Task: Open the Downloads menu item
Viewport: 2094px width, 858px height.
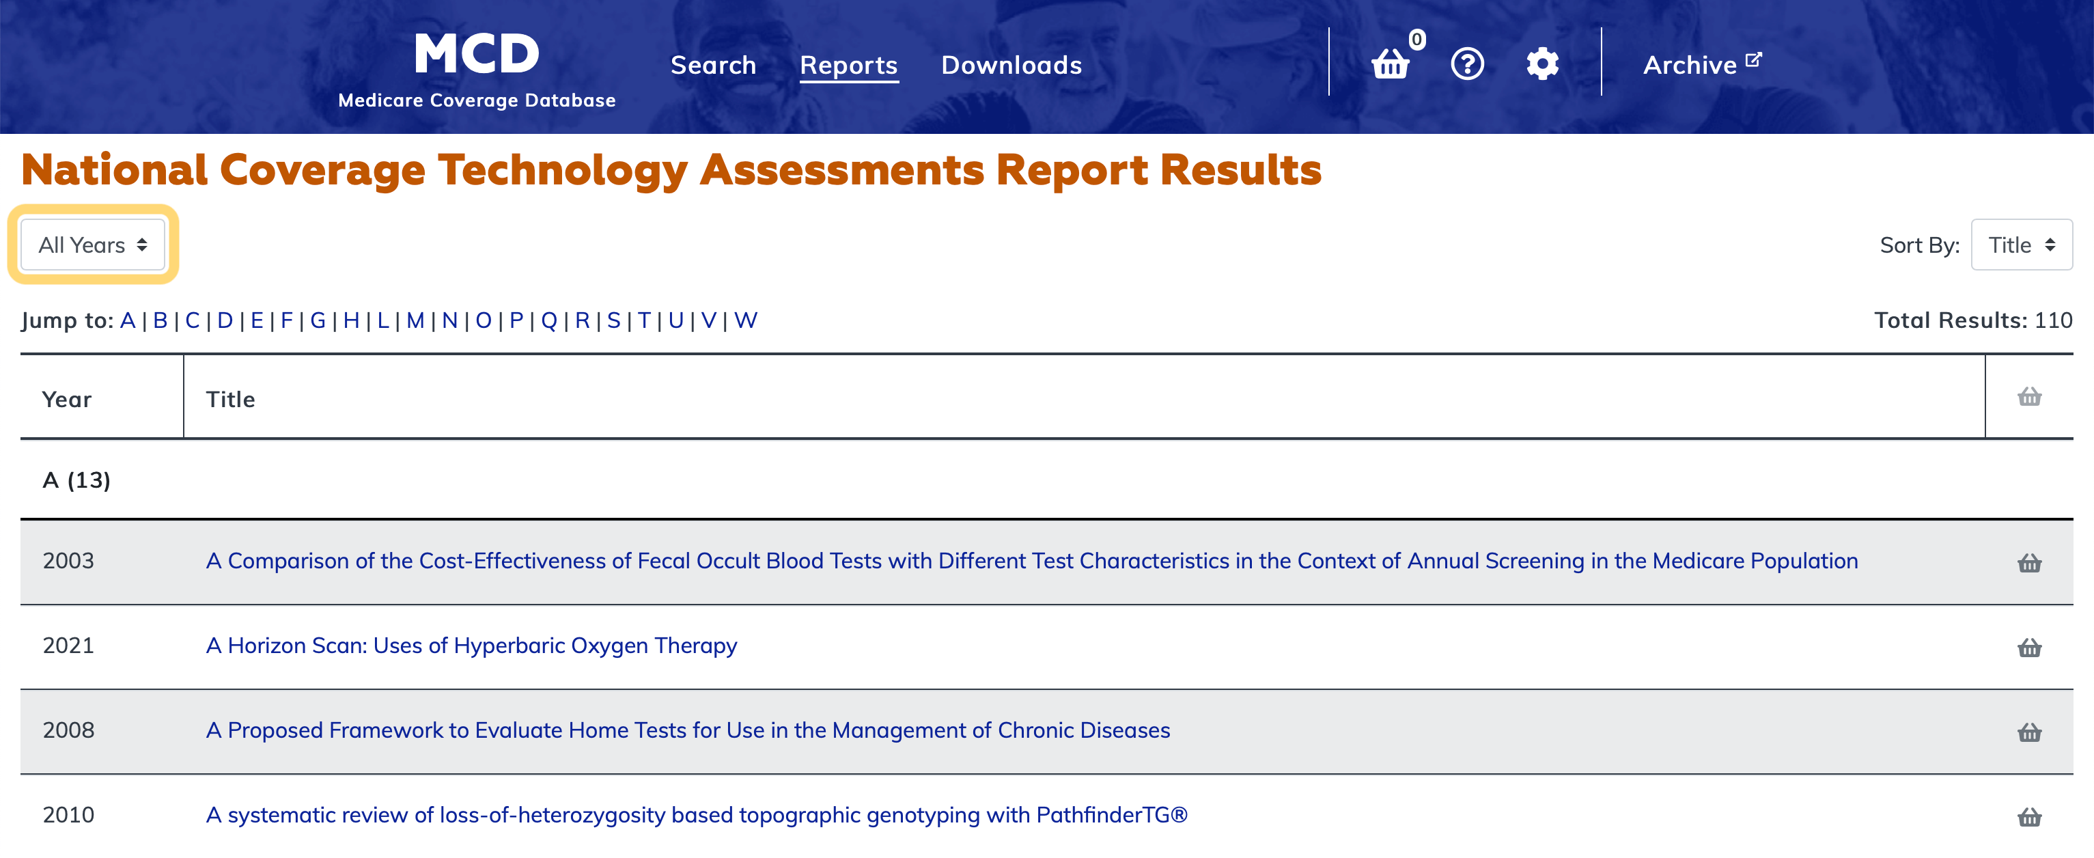Action: pos(1011,65)
